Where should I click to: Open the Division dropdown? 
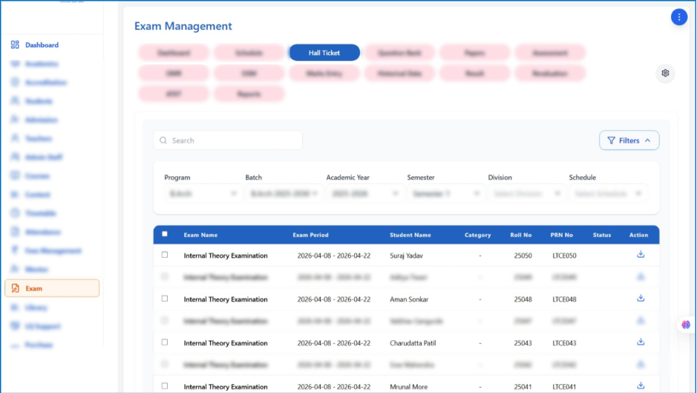click(526, 194)
